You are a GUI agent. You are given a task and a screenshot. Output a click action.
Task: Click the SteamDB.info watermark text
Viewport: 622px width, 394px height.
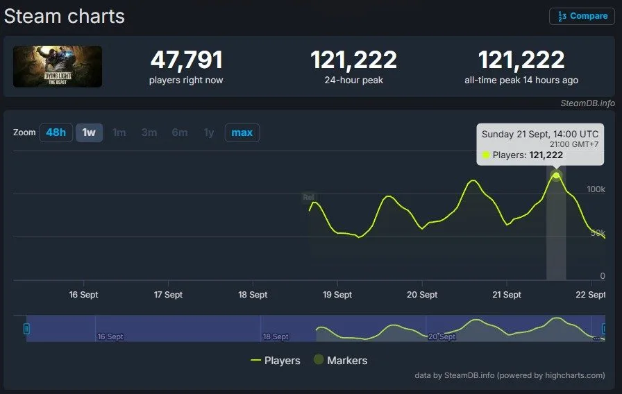tap(587, 103)
